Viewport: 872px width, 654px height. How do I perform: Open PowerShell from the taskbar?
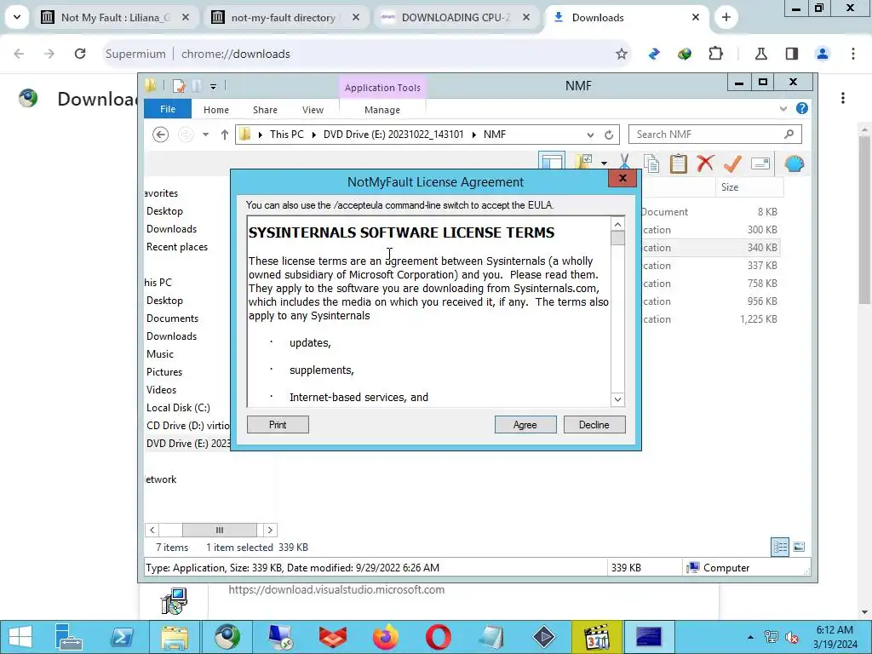(x=122, y=637)
